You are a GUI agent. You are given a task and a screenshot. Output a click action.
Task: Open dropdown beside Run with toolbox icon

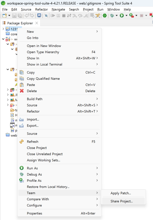click(x=136, y=15)
